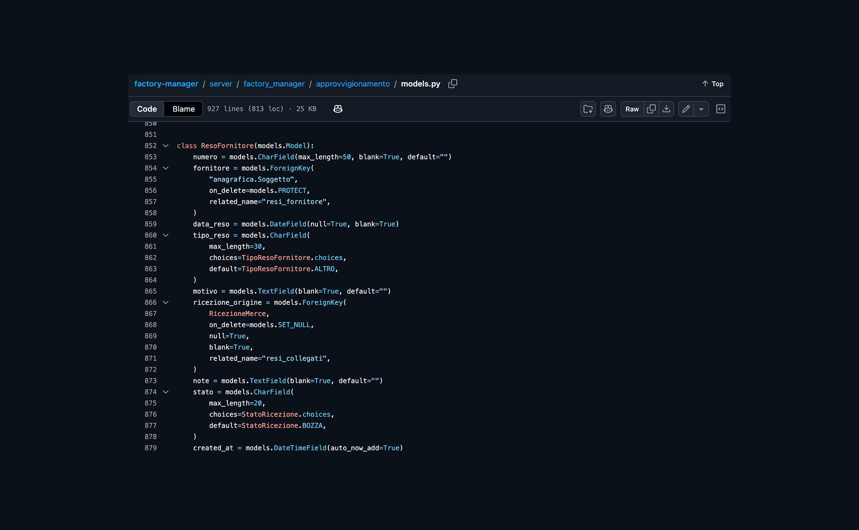This screenshot has height=530, width=859.
Task: Click the StatoRicezione symbol on line 876
Action: 270,414
